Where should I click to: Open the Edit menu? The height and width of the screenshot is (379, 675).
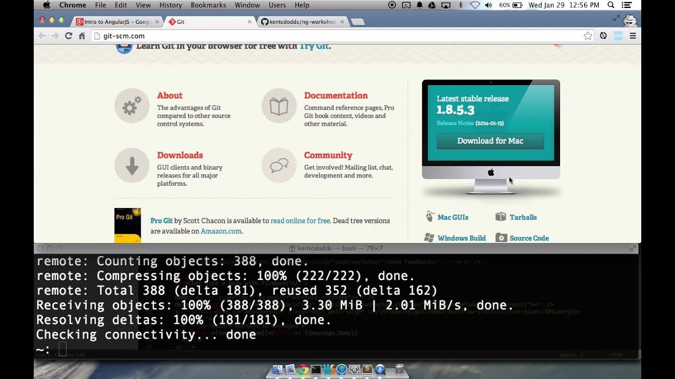pos(121,5)
